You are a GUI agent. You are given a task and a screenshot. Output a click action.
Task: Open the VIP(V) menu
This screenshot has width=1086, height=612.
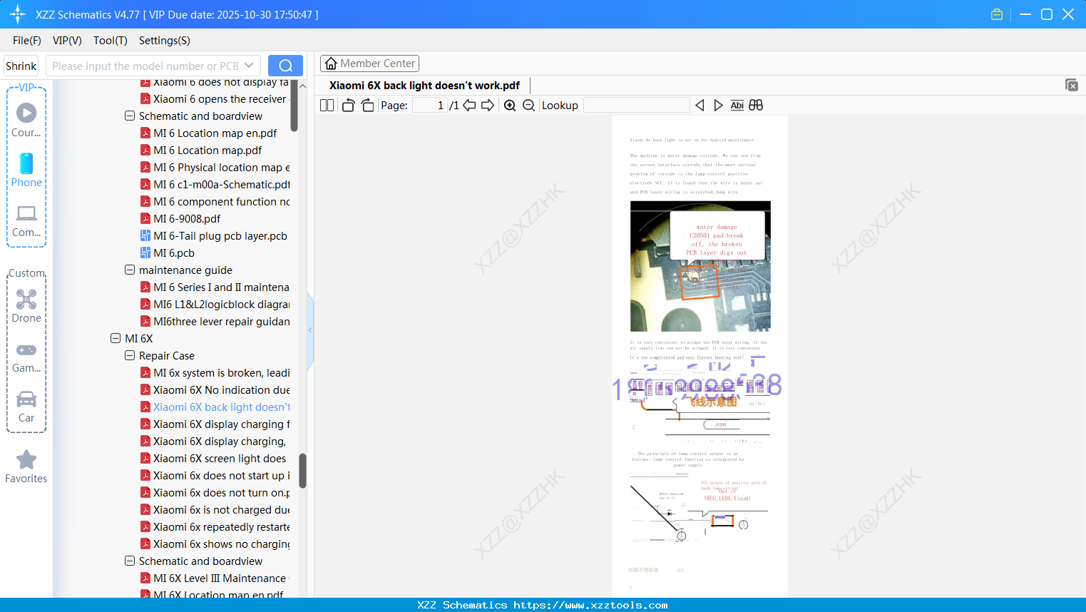(x=67, y=41)
